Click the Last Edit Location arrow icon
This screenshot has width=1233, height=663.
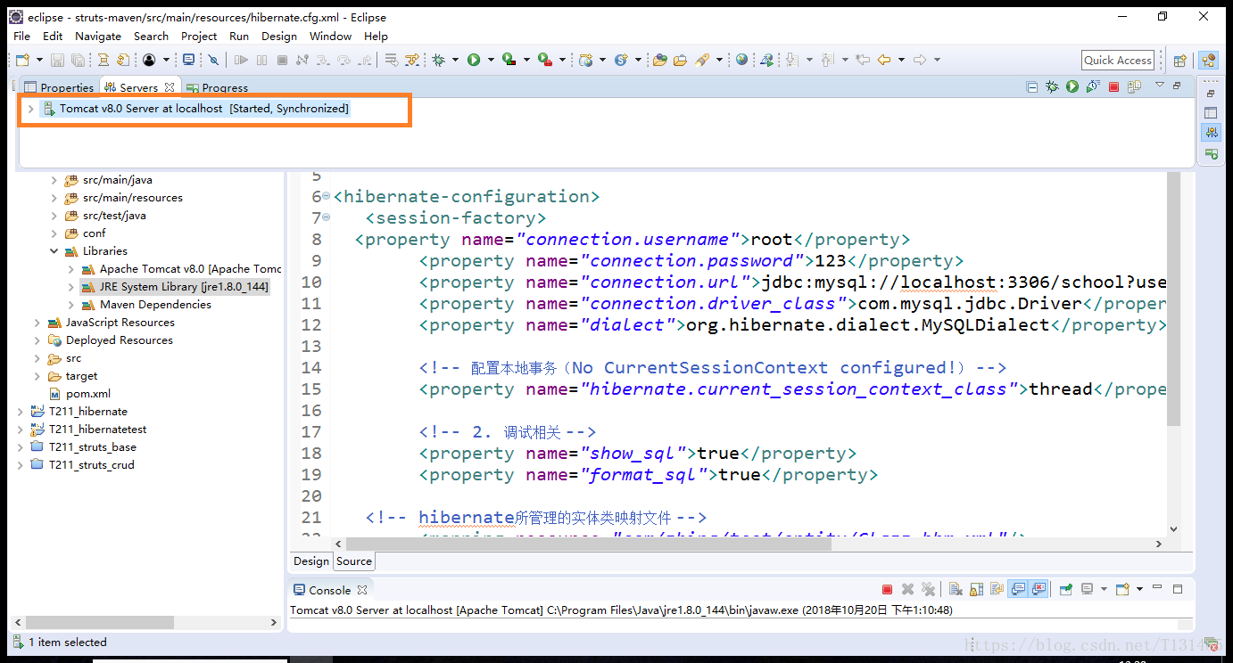(862, 60)
